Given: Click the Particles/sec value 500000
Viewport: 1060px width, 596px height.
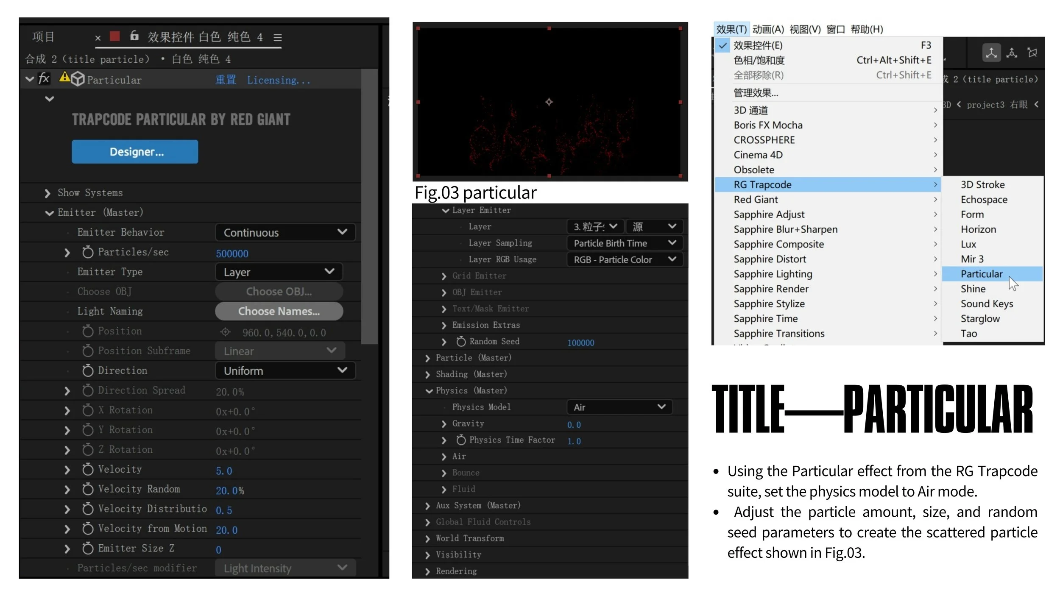Looking at the screenshot, I should 232,253.
